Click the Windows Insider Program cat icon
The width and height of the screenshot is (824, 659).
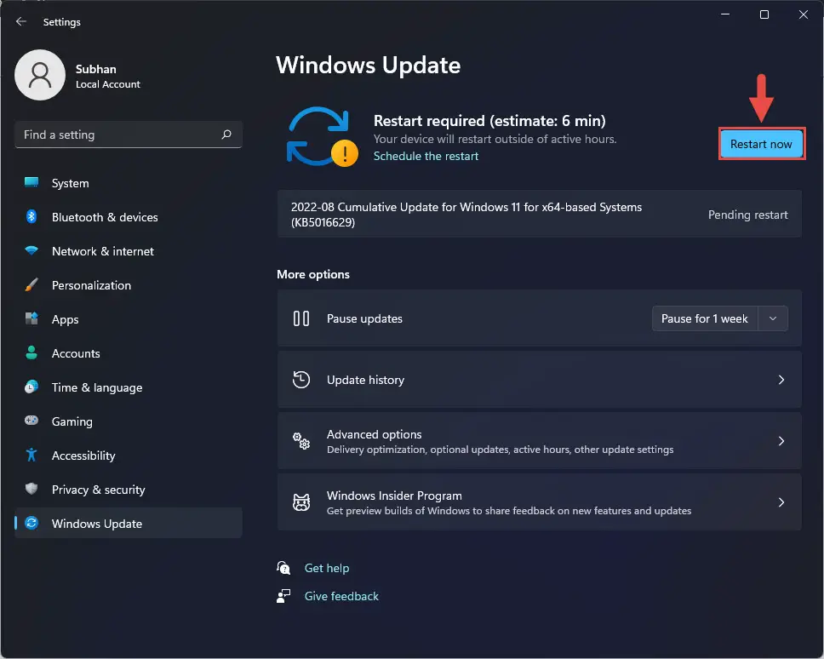pos(301,502)
